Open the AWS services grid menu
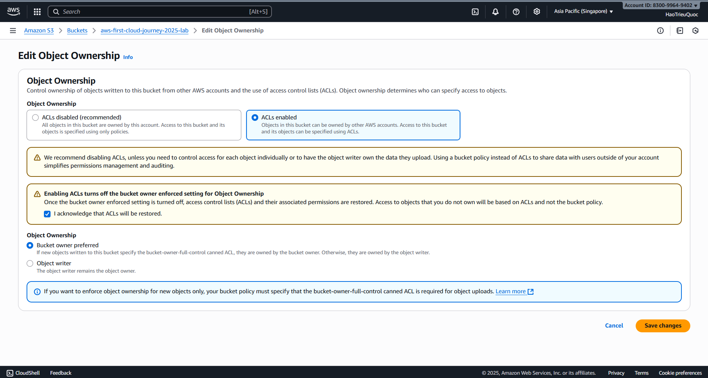708x378 pixels. click(x=37, y=11)
